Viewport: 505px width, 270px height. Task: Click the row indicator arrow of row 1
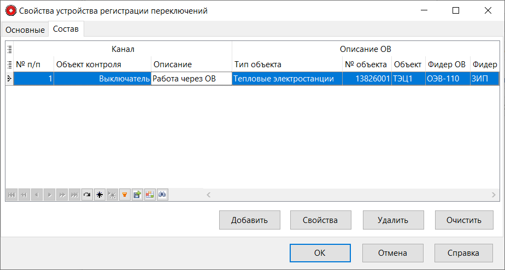point(9,79)
